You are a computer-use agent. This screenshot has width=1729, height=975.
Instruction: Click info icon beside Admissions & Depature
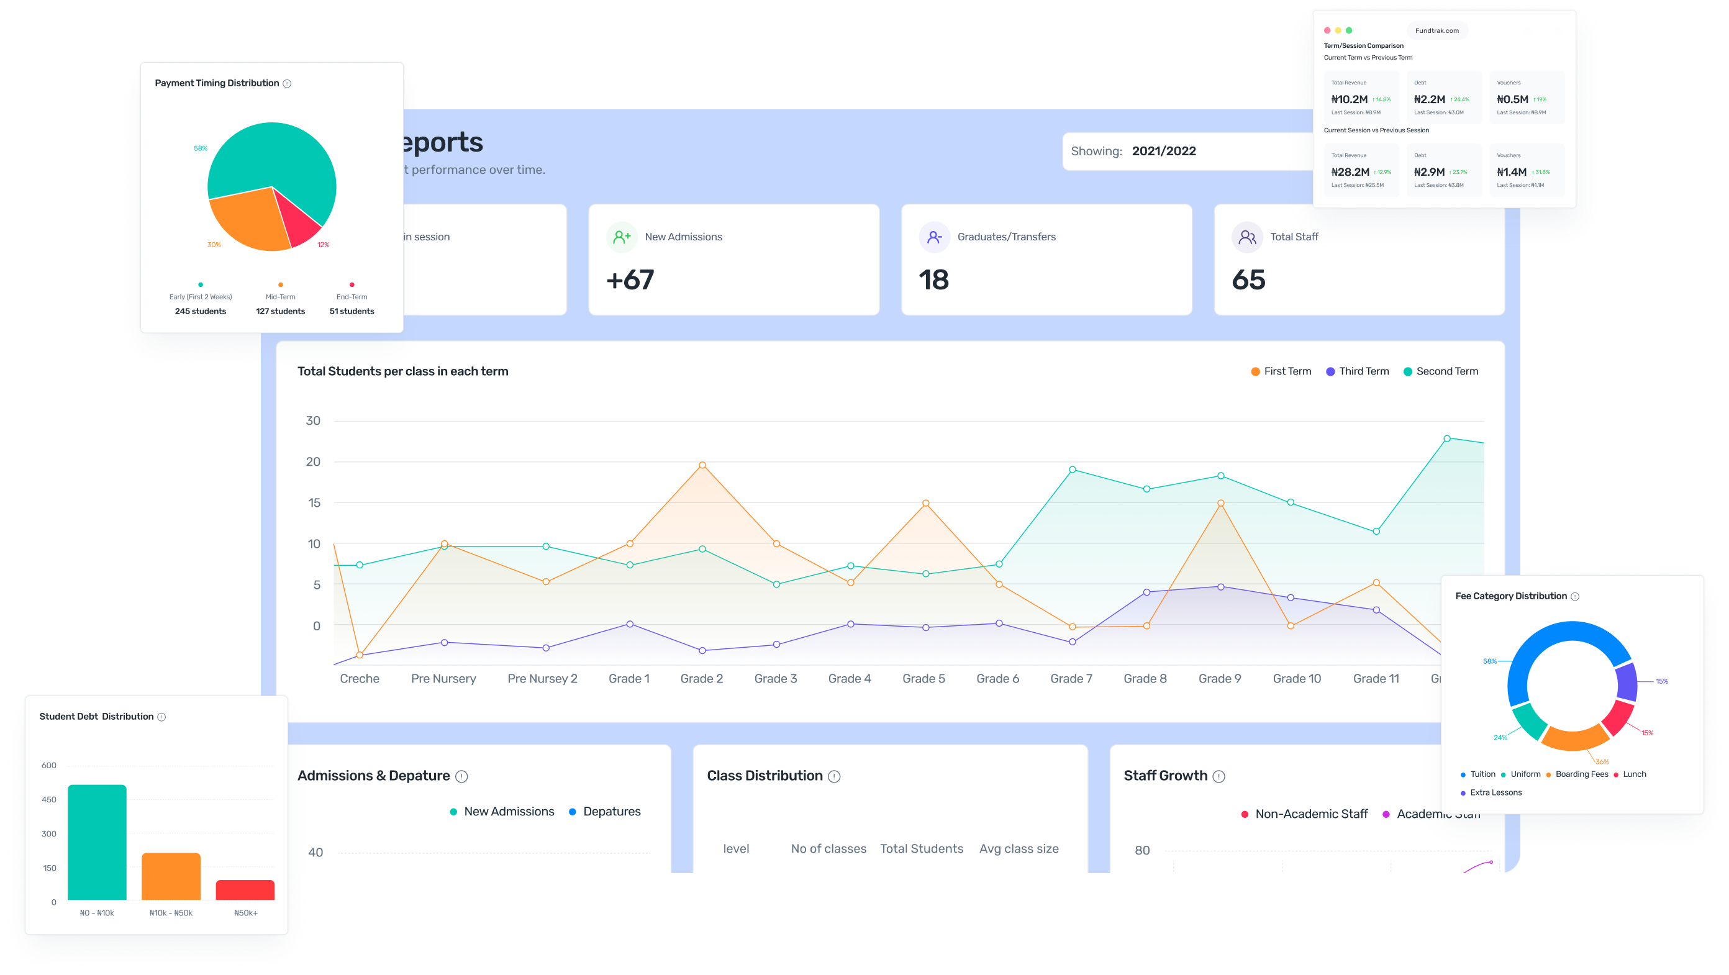462,776
